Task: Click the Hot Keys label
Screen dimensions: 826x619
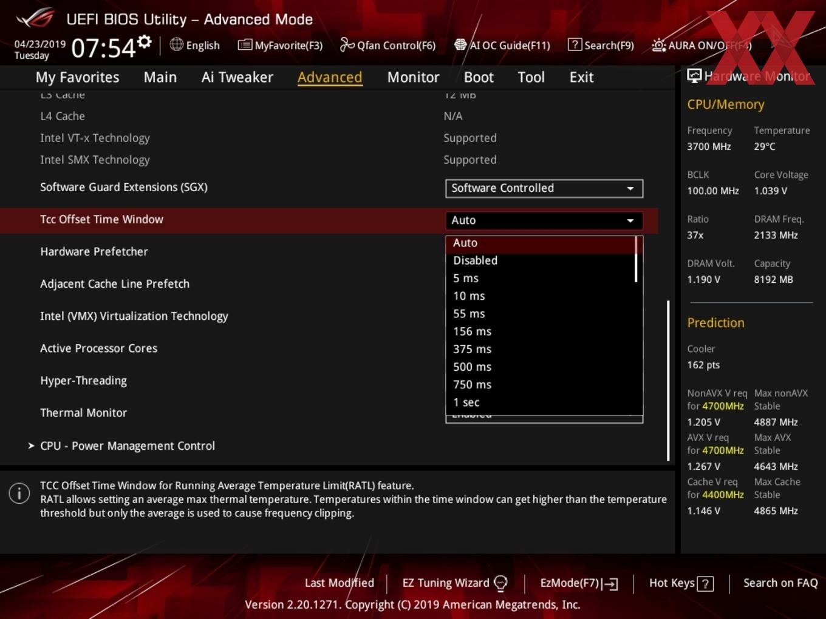Action: pyautogui.click(x=672, y=583)
